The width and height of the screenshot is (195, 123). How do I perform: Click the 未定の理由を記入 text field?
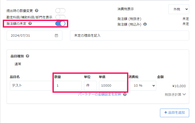pyautogui.click(x=130, y=36)
